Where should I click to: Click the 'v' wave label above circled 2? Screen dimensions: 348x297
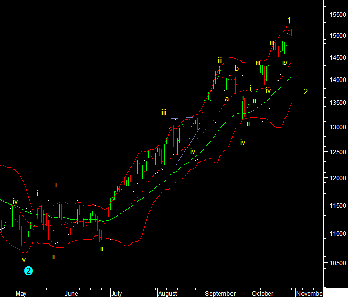click(24, 260)
